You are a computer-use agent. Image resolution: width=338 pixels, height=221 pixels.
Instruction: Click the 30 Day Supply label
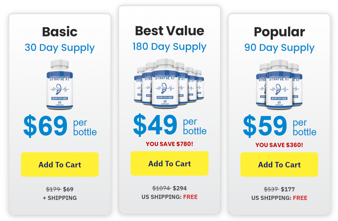[x=60, y=48]
